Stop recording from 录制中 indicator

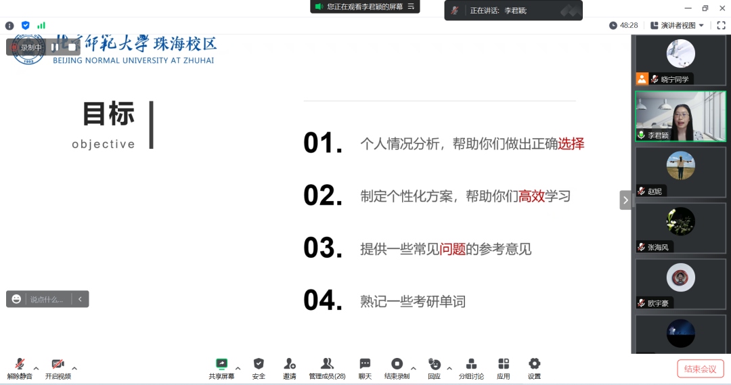tap(72, 47)
